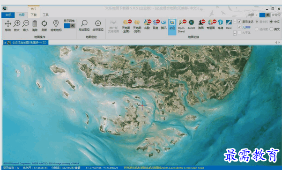Clear the map with the 清除 trash icon
Image resolution: width=282 pixels, height=170 pixels.
[35, 26]
